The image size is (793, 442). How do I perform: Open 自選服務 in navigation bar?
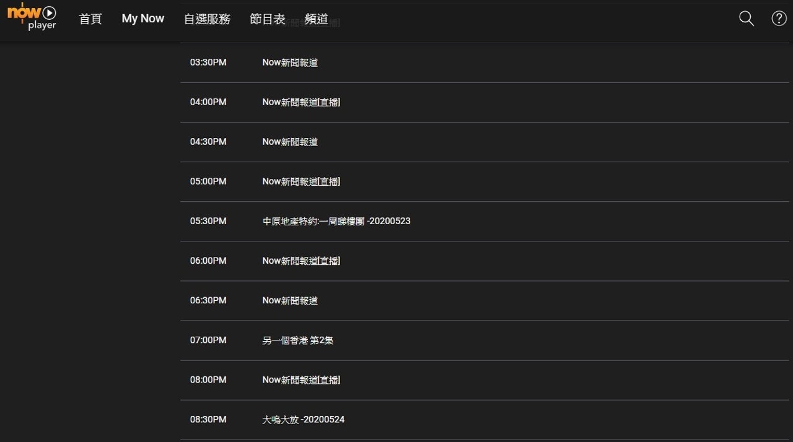[x=207, y=19]
